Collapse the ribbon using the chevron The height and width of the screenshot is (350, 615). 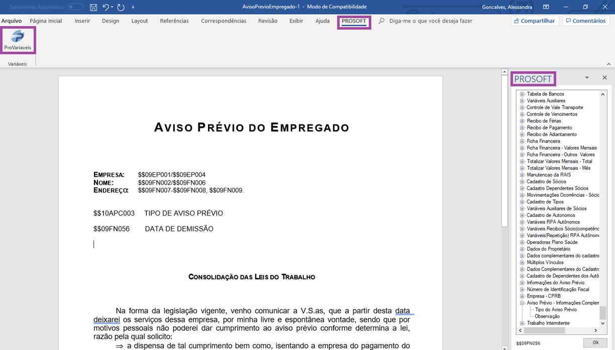[x=608, y=64]
